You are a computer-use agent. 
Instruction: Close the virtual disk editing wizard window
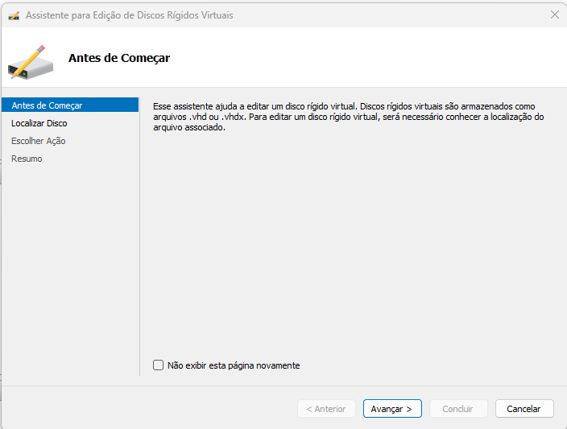point(554,15)
